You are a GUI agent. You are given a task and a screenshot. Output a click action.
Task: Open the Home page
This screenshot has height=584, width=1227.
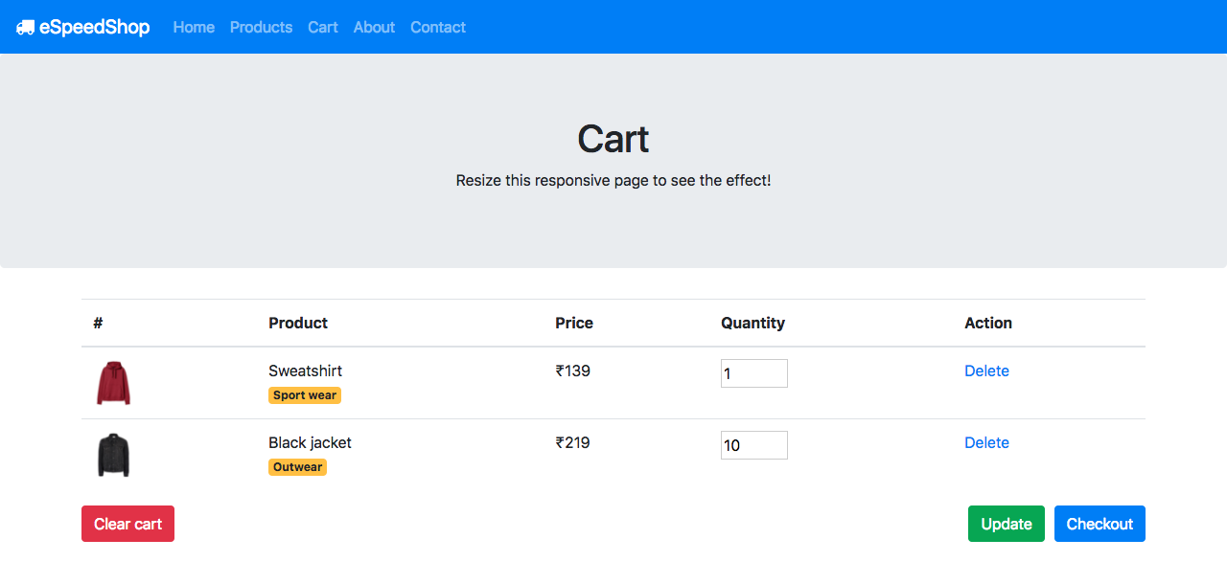(x=193, y=27)
